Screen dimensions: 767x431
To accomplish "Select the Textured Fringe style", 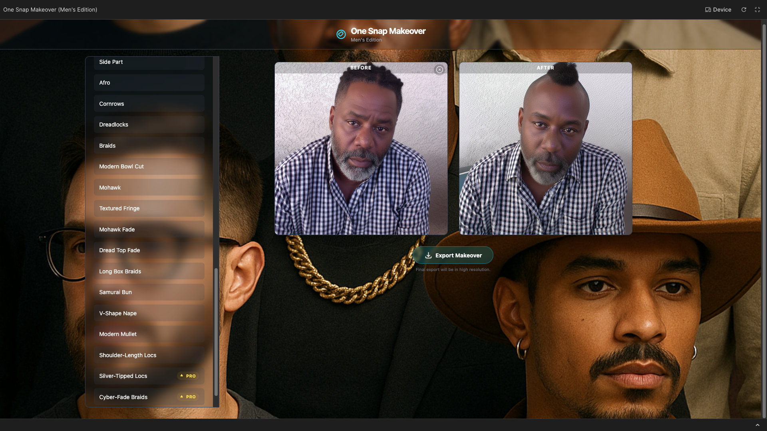I will point(149,208).
